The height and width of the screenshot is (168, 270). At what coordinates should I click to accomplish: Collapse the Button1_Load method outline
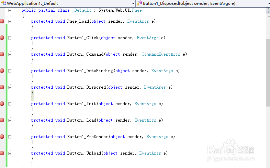coord(10,120)
